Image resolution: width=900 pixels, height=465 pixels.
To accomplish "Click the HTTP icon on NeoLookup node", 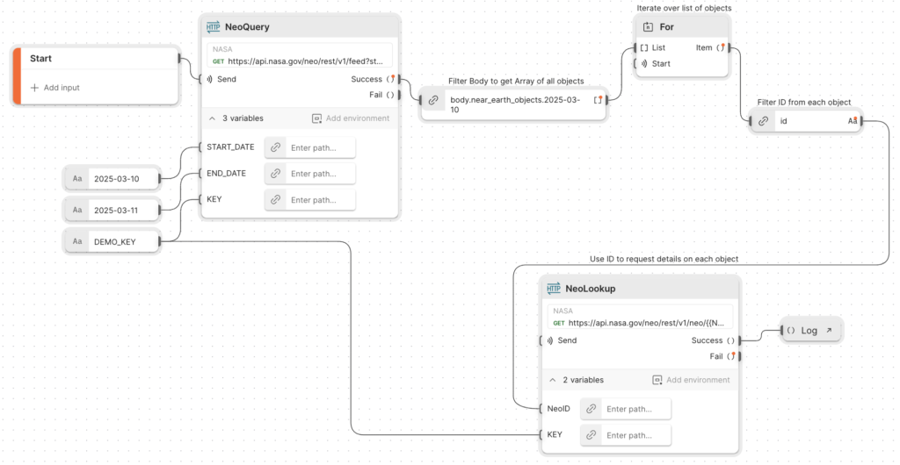I will 554,288.
